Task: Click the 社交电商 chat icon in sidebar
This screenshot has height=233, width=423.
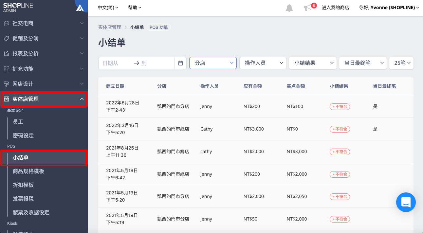Action: tap(6, 23)
